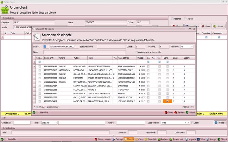Screen dimensions: 228x142
Task: Sort by the Autore column header
Action: point(80,58)
